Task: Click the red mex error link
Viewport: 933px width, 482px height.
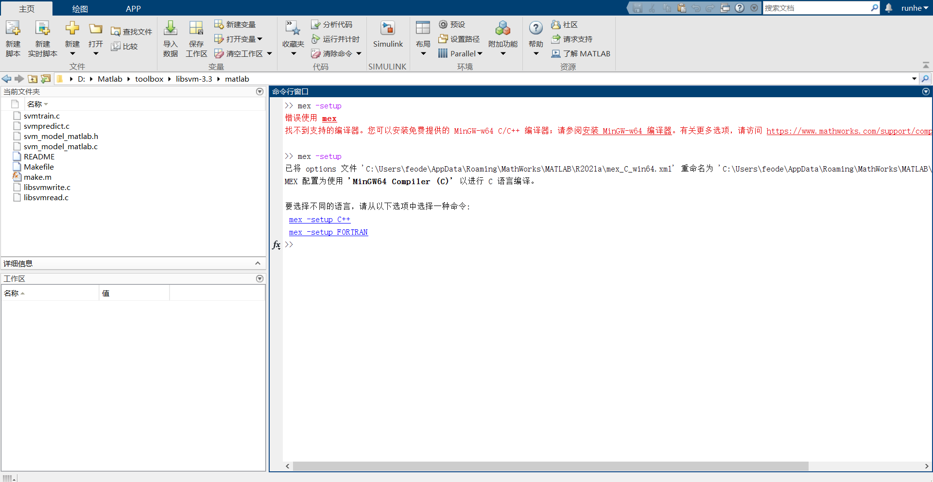Action: point(329,118)
